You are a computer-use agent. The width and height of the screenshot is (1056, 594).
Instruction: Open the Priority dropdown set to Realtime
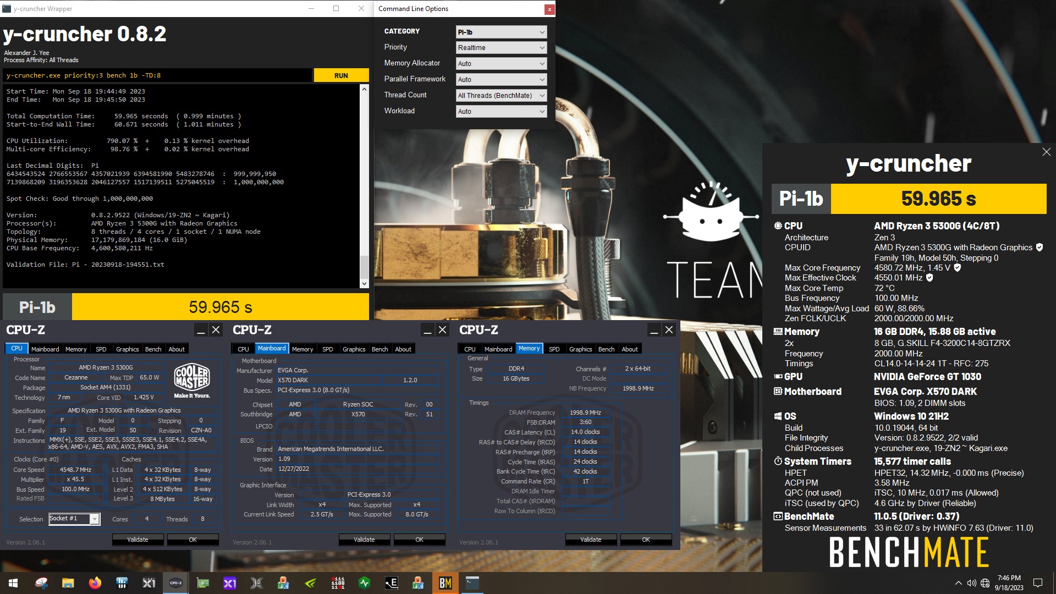tap(501, 48)
